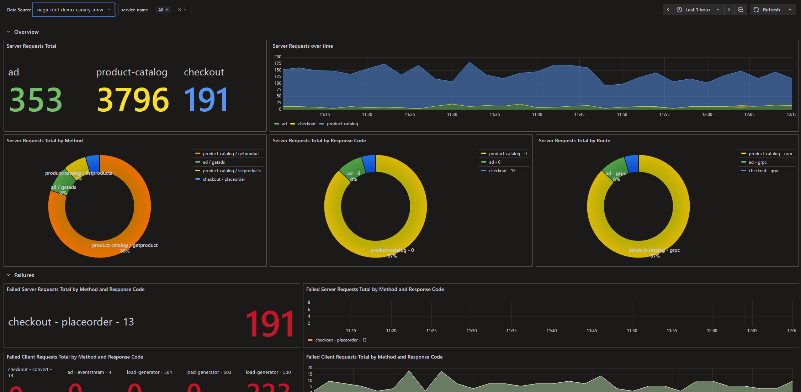Viewport: 801px width, 392px height.
Task: Clear all service_name filter values
Action: click(x=180, y=10)
